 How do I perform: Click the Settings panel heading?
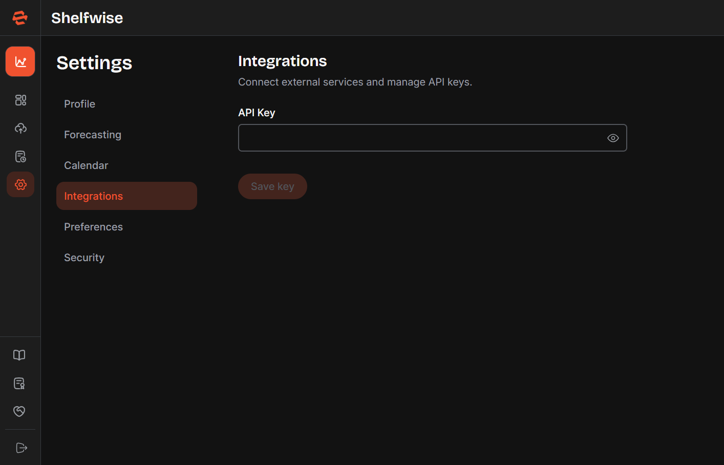(x=94, y=63)
